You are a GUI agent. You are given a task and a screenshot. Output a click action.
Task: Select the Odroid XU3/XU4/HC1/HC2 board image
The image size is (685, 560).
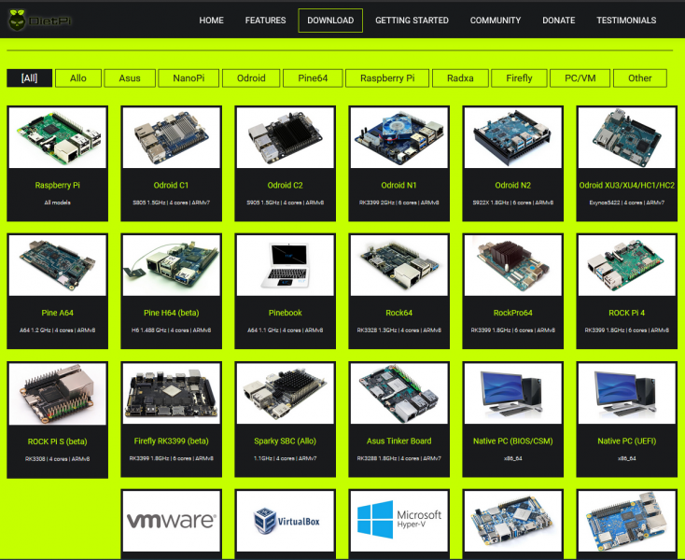point(627,137)
